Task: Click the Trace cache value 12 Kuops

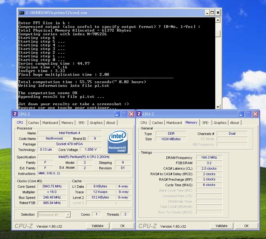Action: [101, 192]
